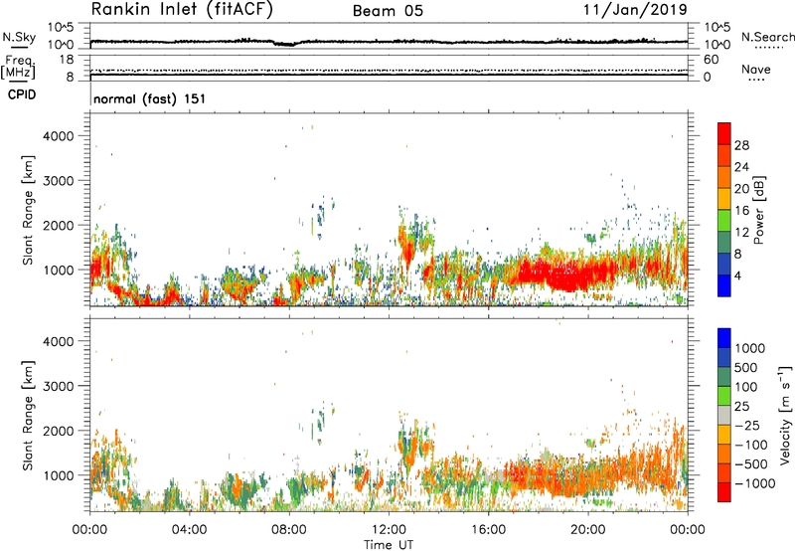Select the 2000 tick on velocity panel
The height and width of the screenshot is (551, 795).
[x=59, y=431]
